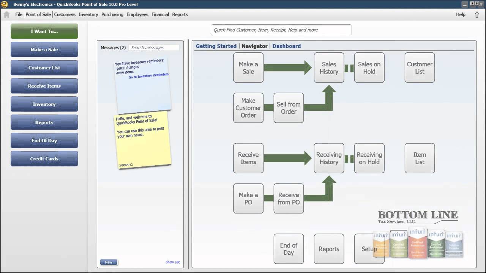Open the File menu

(x=19, y=14)
